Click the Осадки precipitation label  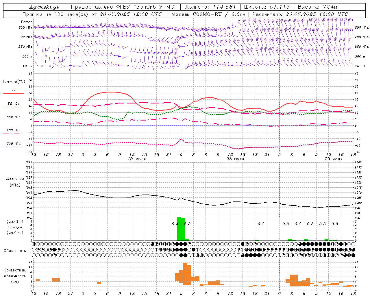pyautogui.click(x=15, y=227)
